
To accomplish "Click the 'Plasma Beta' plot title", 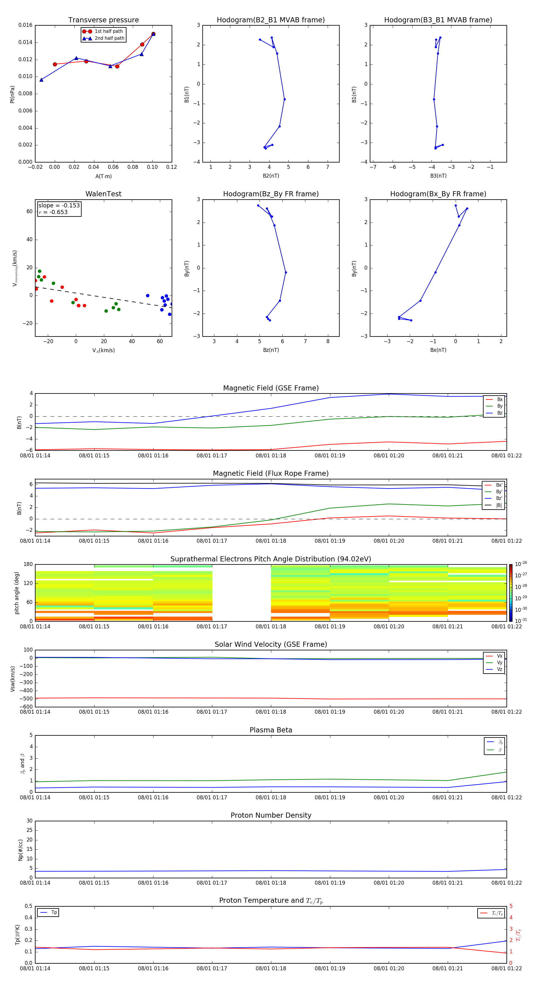I will [271, 730].
